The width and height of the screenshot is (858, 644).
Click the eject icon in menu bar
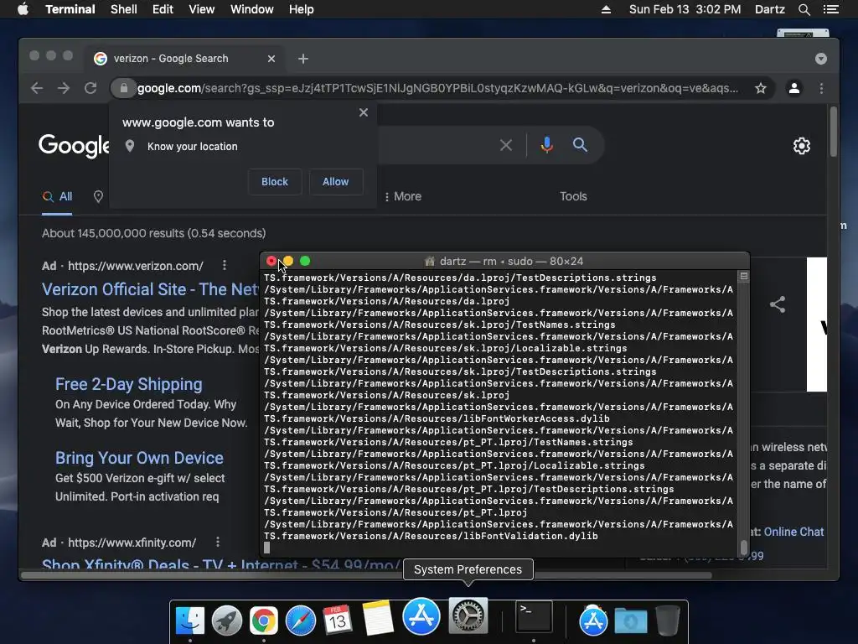606,9
